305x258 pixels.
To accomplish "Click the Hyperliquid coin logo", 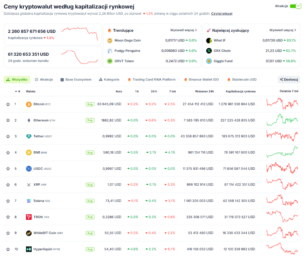I will (x=29, y=249).
